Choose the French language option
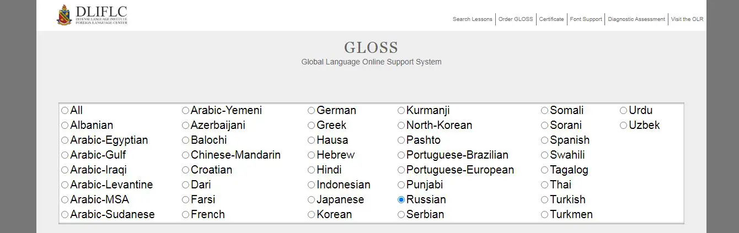739x233 pixels. pos(185,215)
